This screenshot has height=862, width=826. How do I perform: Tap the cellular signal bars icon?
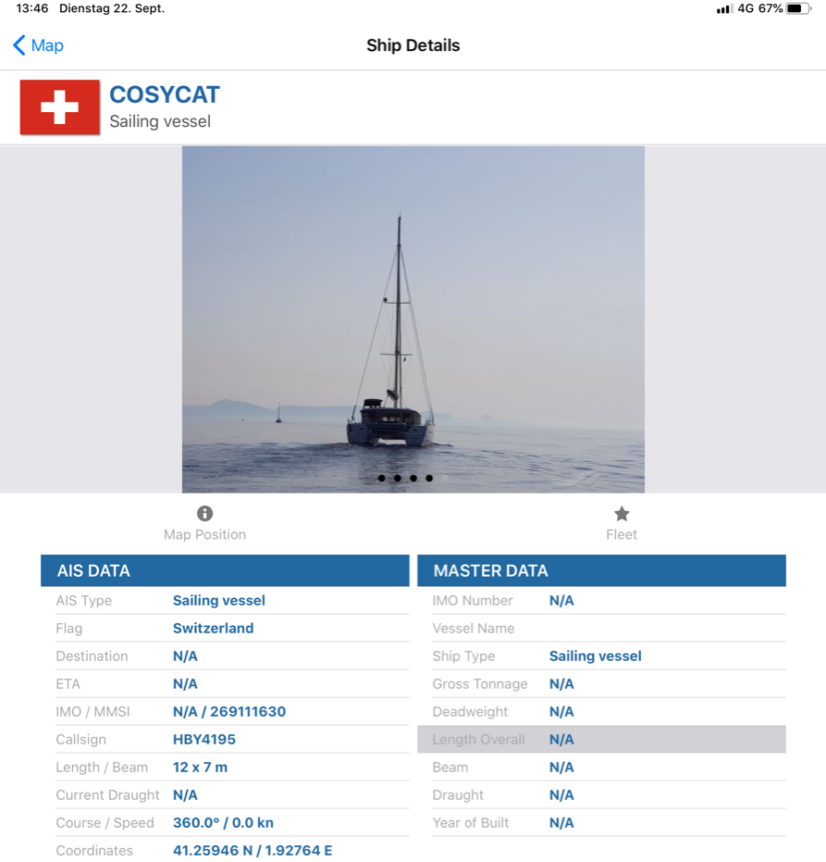pyautogui.click(x=724, y=9)
